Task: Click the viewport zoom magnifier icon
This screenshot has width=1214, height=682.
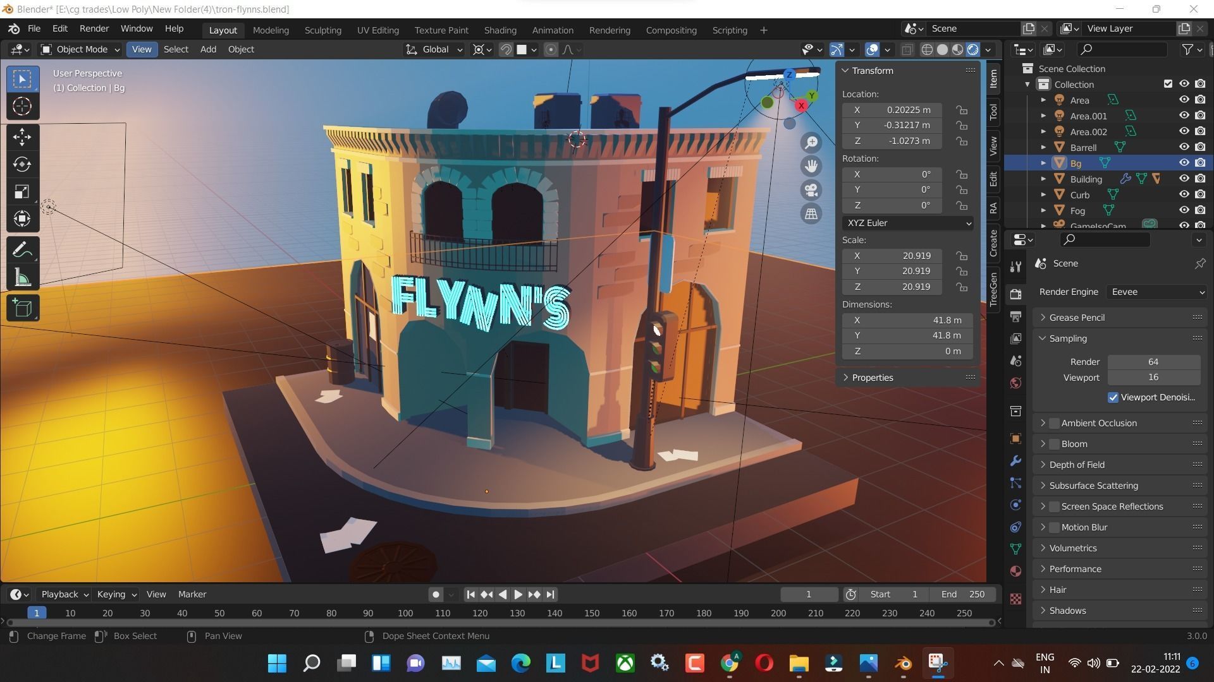Action: (811, 143)
